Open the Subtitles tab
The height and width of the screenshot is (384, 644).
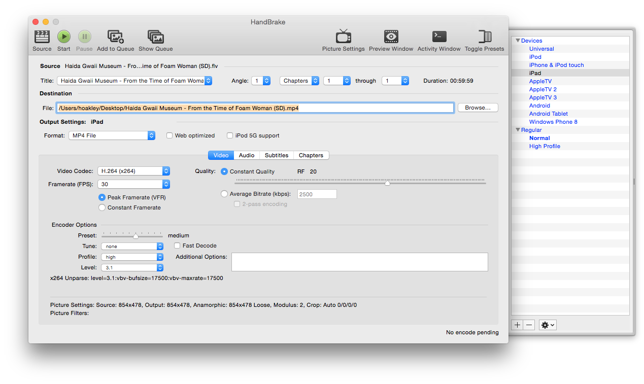point(276,155)
